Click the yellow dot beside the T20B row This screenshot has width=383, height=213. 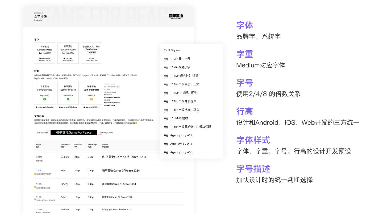(35, 174)
